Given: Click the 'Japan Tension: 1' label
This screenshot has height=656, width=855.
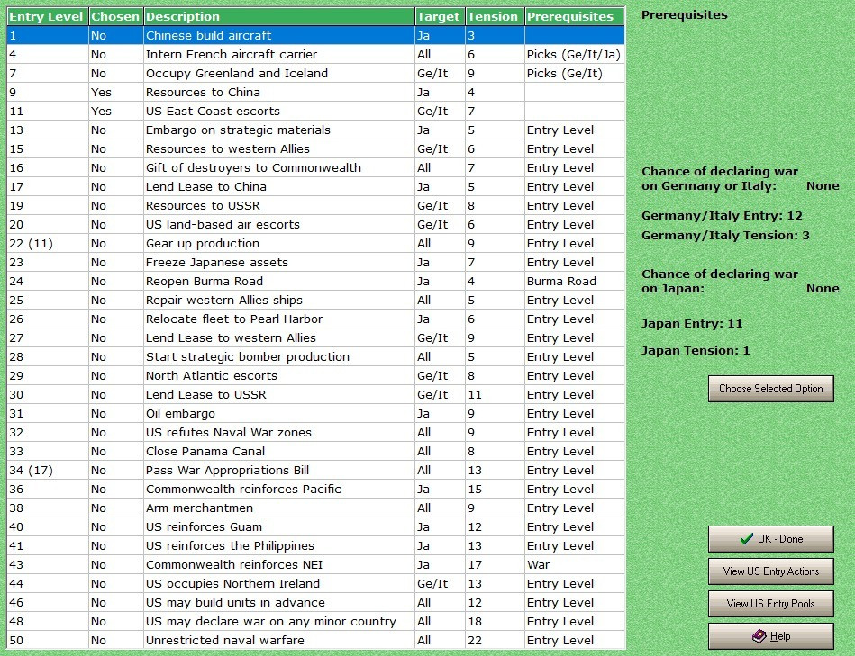Looking at the screenshot, I should [x=696, y=350].
